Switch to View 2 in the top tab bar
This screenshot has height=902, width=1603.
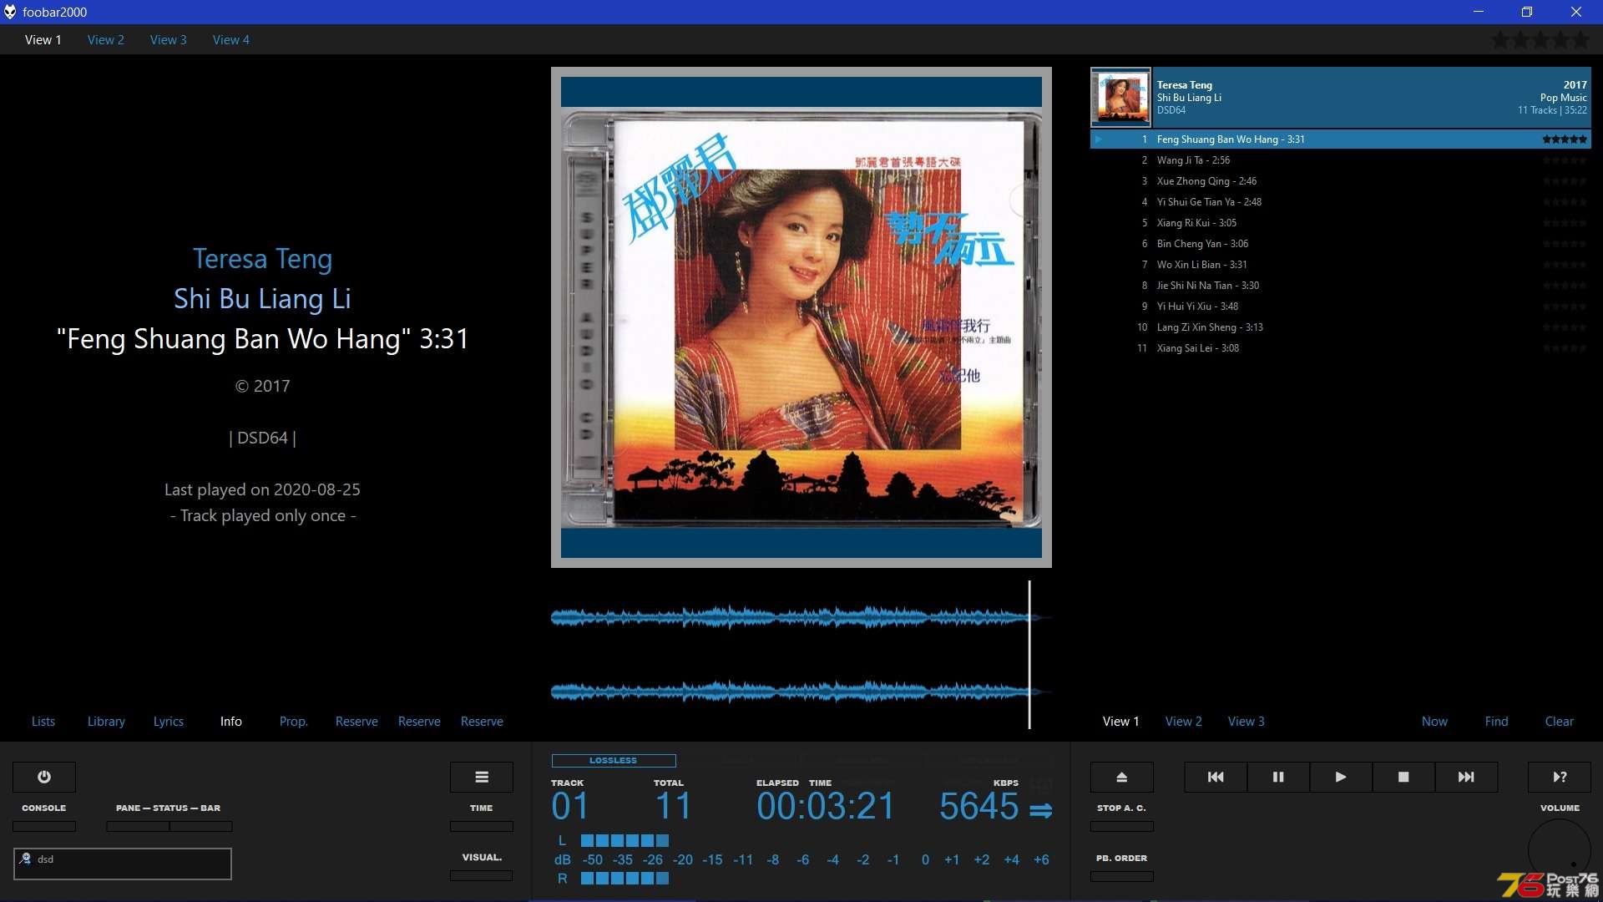tap(106, 39)
